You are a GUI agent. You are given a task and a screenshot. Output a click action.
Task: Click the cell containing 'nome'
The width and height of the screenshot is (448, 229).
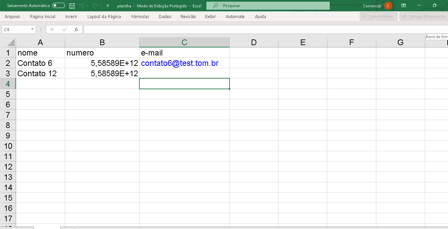(40, 52)
